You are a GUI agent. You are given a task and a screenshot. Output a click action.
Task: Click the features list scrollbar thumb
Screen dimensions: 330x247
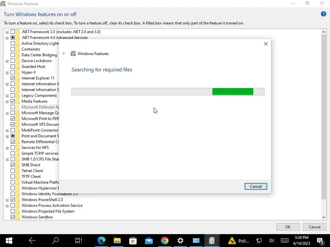[x=324, y=117]
